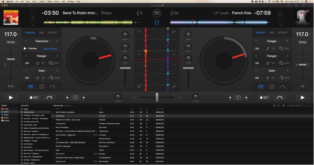The image size is (314, 165).
Task: Enable SYNC on deck 2
Action: (303, 42)
